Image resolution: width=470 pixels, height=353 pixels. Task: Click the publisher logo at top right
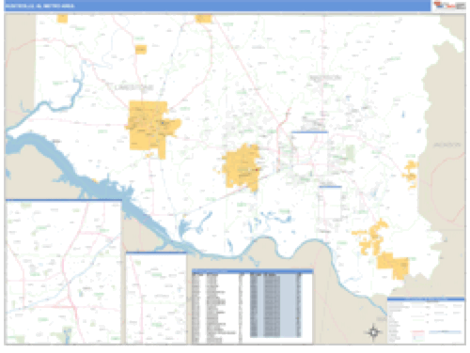(449, 6)
